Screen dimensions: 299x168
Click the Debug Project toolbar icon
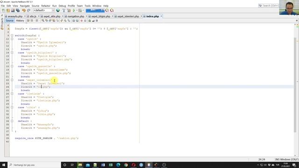tap(80, 10)
